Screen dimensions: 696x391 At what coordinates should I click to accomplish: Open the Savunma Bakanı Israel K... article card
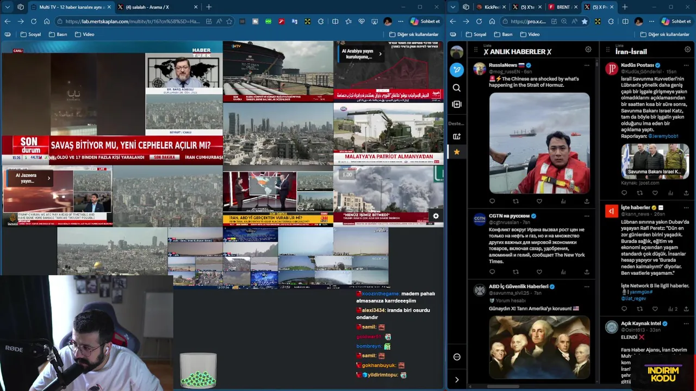pyautogui.click(x=655, y=161)
